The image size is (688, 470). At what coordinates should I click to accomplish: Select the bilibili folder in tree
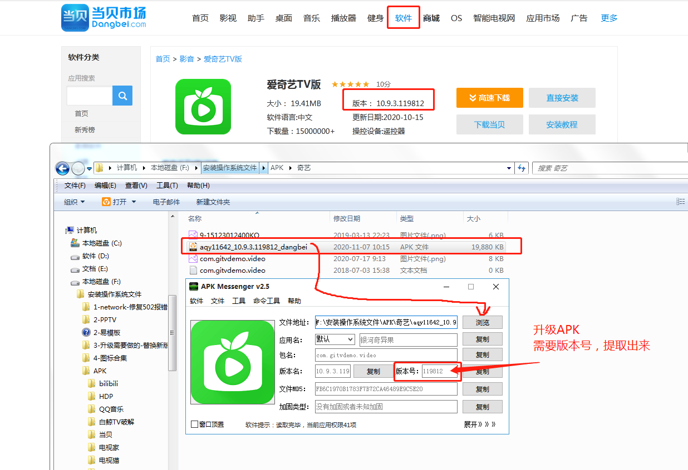click(109, 384)
